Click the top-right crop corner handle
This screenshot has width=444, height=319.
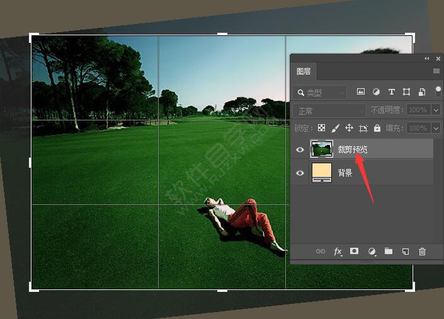coord(413,35)
